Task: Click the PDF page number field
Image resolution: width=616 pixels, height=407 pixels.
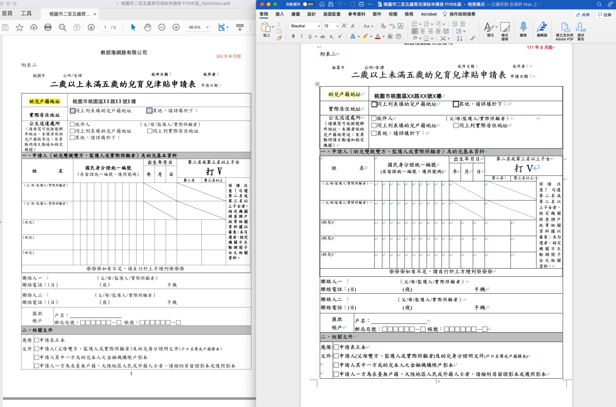Action: (105, 27)
